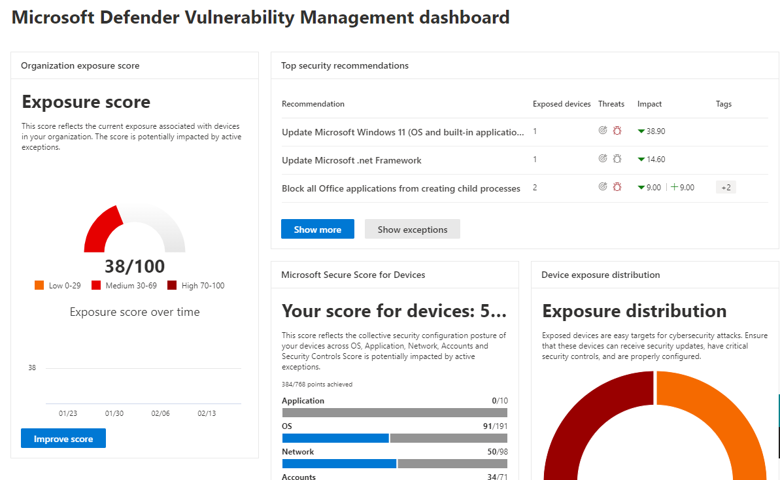Click gray bug icon in .net Framework row
780x480 pixels.
click(x=617, y=159)
